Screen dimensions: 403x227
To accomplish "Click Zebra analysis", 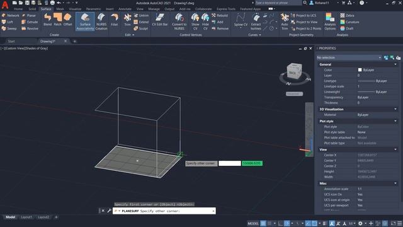I will (x=347, y=15).
